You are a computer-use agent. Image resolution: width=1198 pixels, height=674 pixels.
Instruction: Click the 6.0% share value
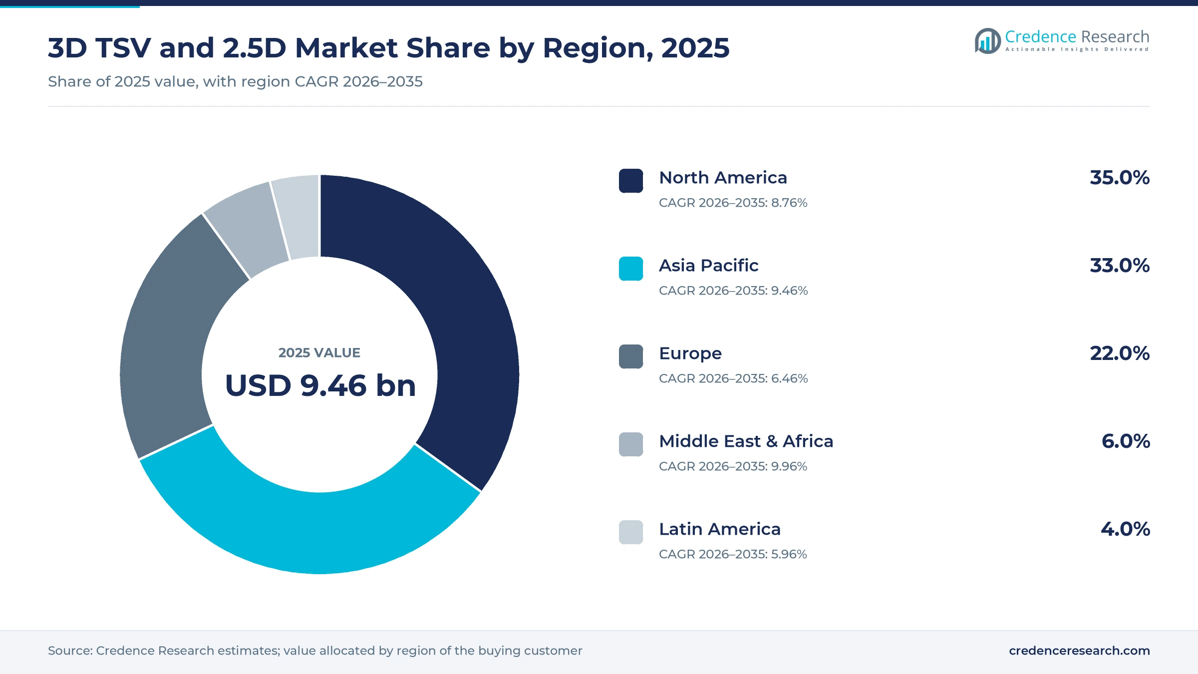(x=1126, y=441)
